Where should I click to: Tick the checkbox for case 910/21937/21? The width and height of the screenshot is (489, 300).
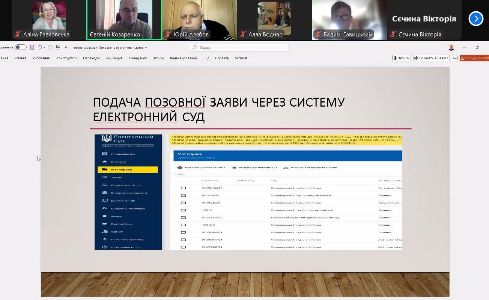(x=184, y=247)
